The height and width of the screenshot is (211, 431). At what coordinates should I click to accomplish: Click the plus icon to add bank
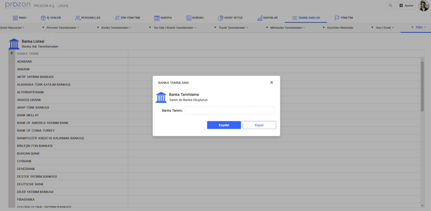tap(12, 53)
